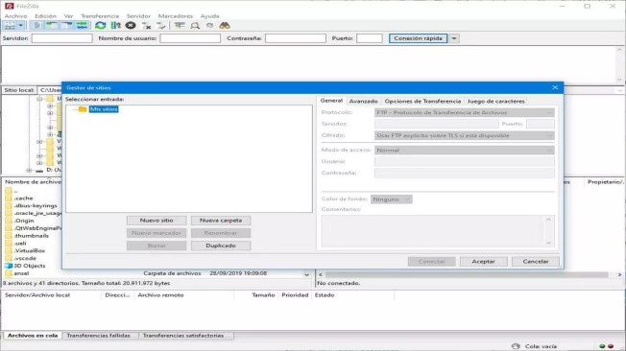Show the Transferencias fallidas tab

99,336
